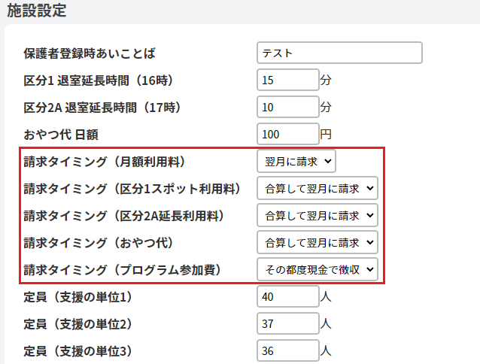This screenshot has height=364, width=480.
Task: Expand the おやつ代 billing timing dropdown
Action: point(316,242)
